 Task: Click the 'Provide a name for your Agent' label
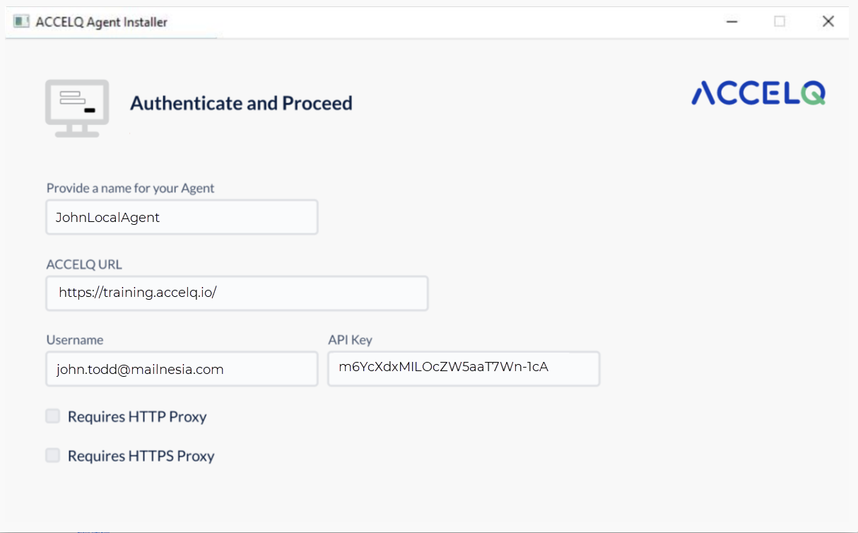coord(130,188)
